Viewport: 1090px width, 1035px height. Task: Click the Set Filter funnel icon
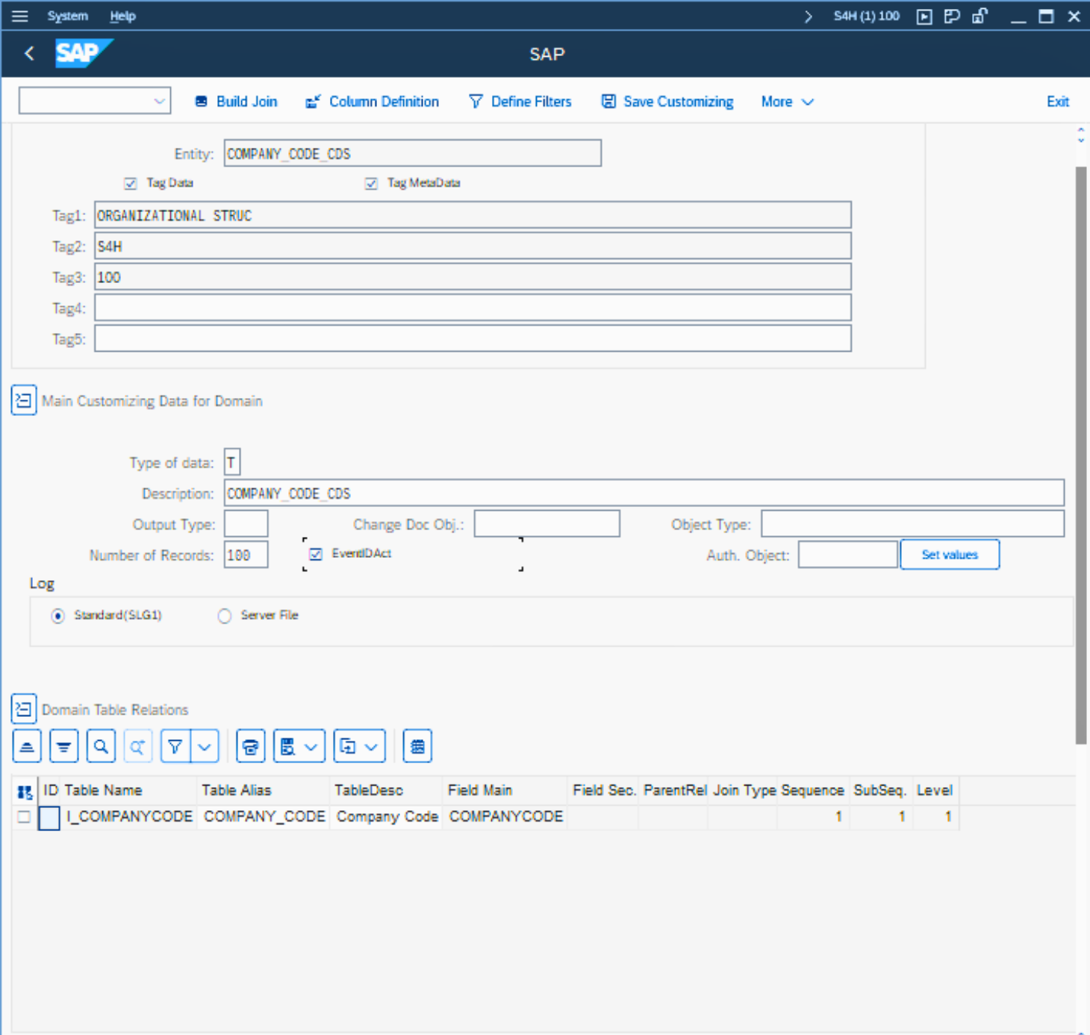point(175,746)
